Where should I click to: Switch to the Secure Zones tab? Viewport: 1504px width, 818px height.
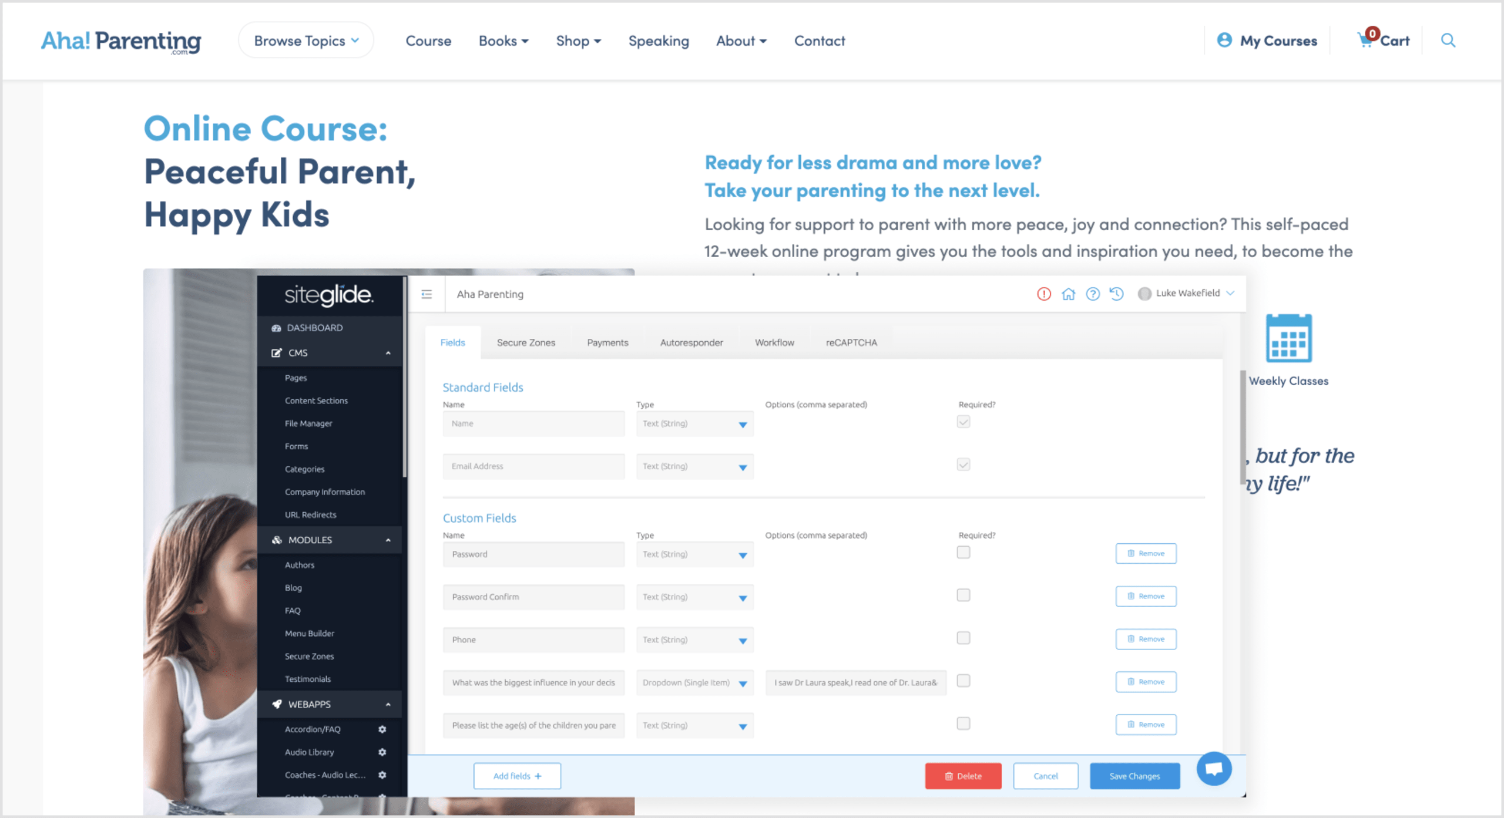coord(526,343)
